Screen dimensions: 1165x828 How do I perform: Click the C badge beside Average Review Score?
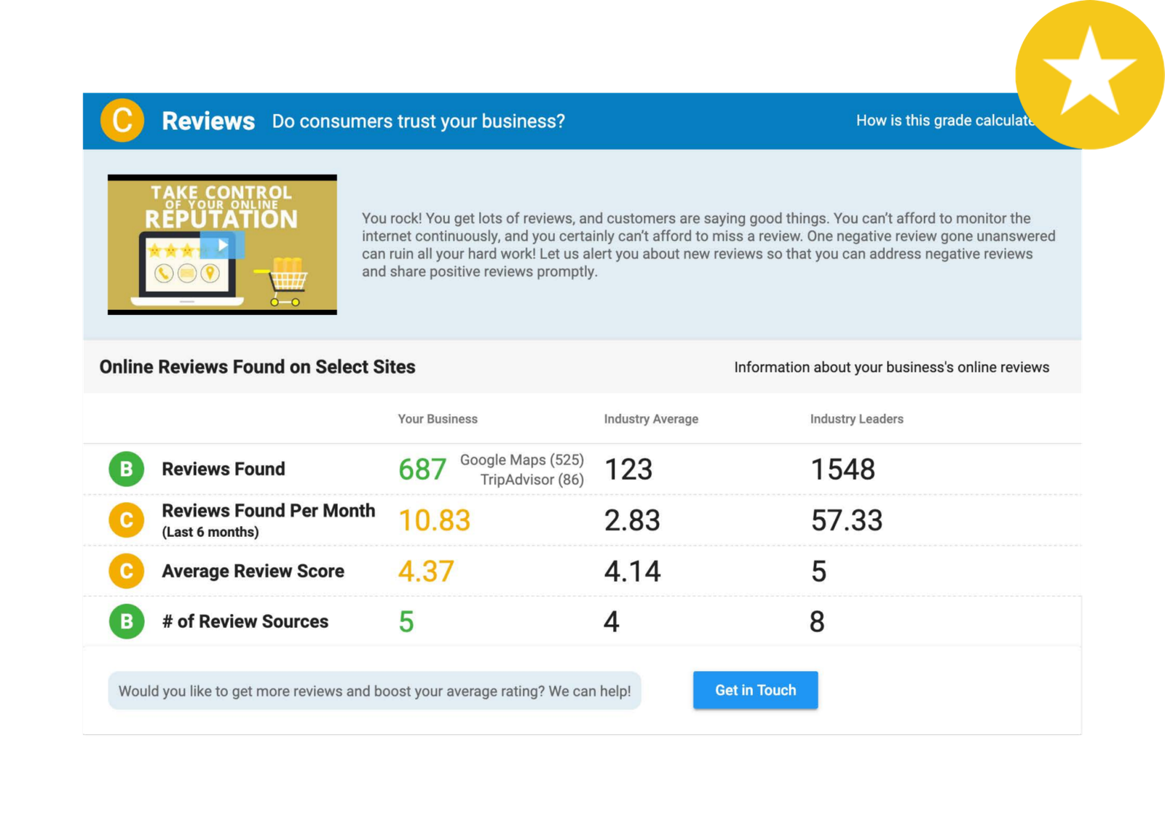click(127, 570)
